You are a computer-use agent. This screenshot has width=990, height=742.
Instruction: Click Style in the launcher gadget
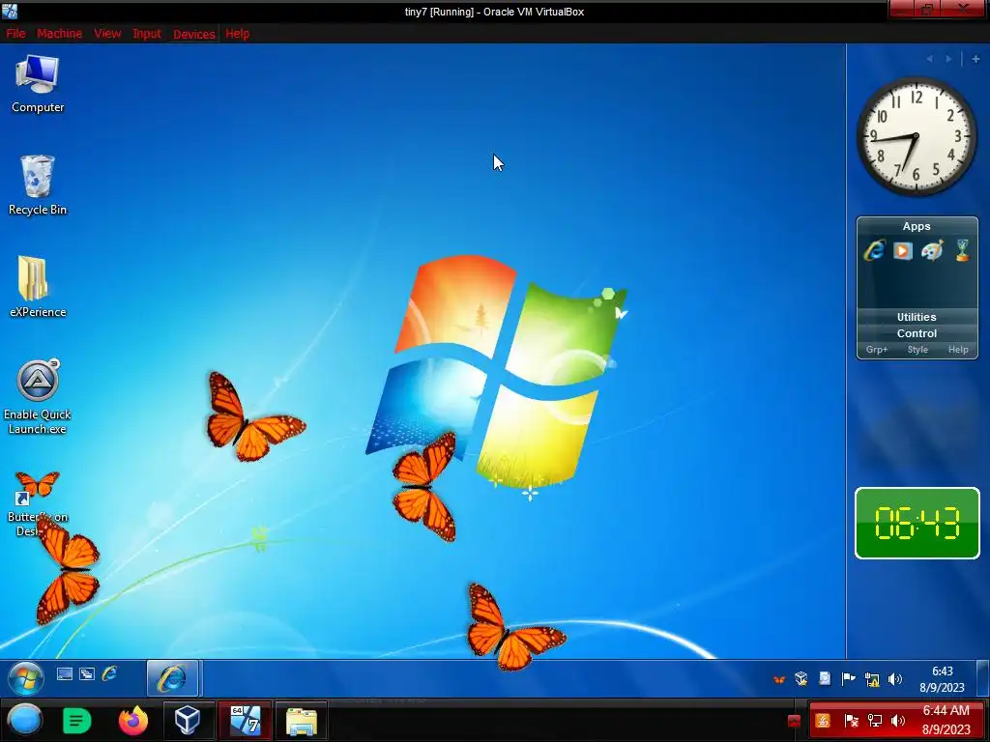click(x=917, y=350)
